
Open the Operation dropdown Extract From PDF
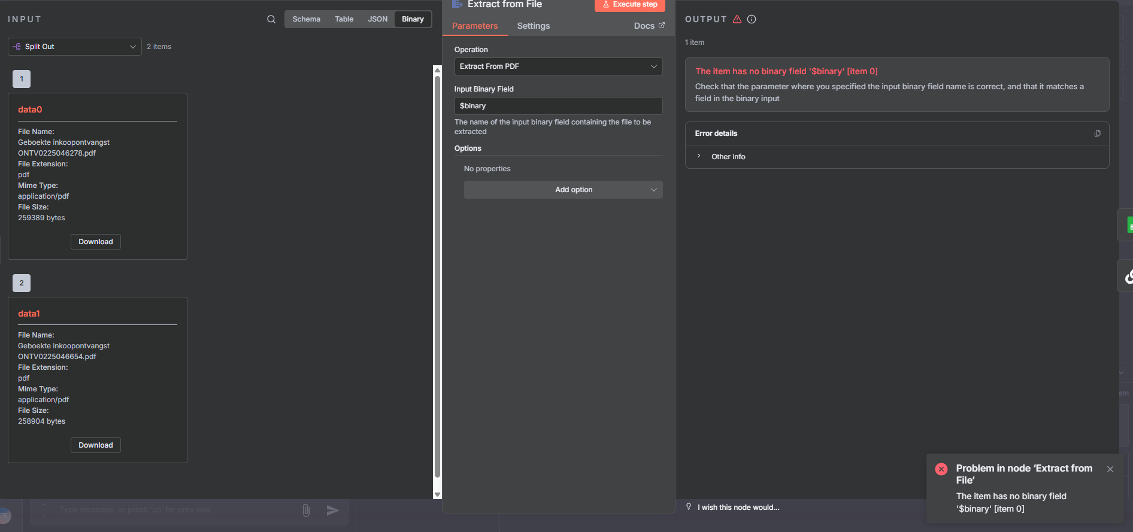(x=558, y=66)
